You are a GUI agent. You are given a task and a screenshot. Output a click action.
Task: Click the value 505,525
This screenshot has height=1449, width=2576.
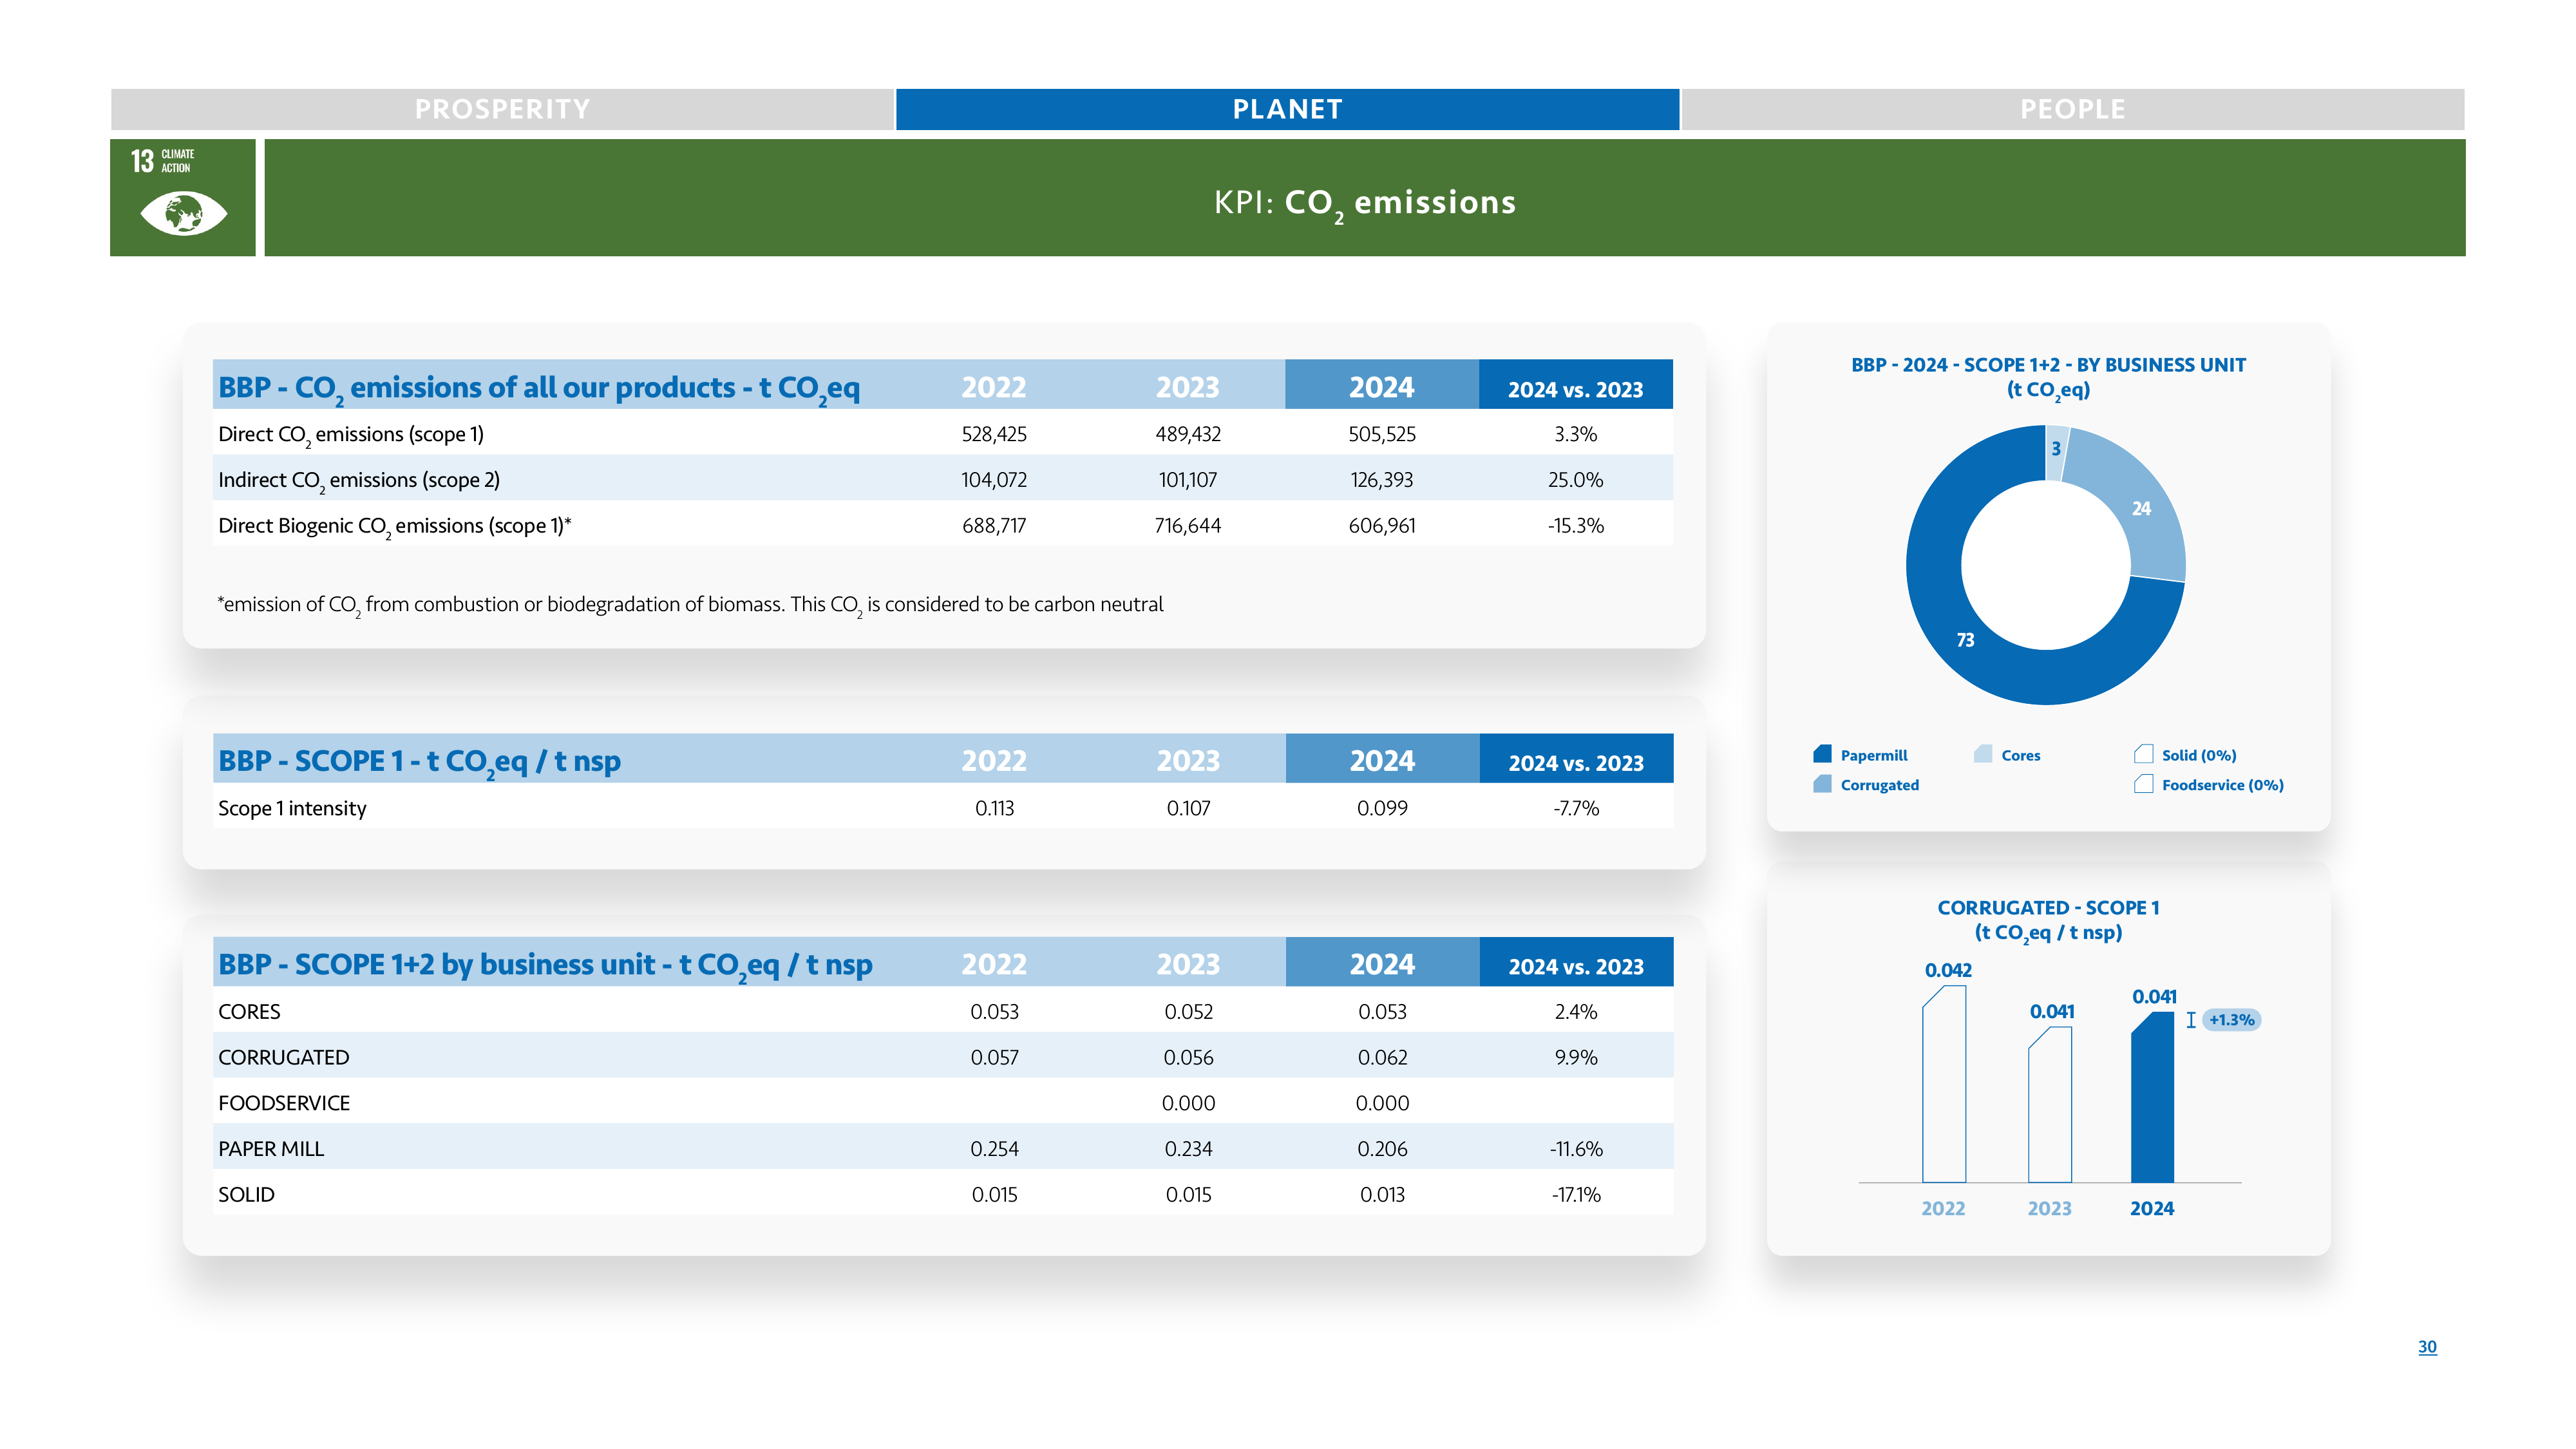(x=1382, y=434)
